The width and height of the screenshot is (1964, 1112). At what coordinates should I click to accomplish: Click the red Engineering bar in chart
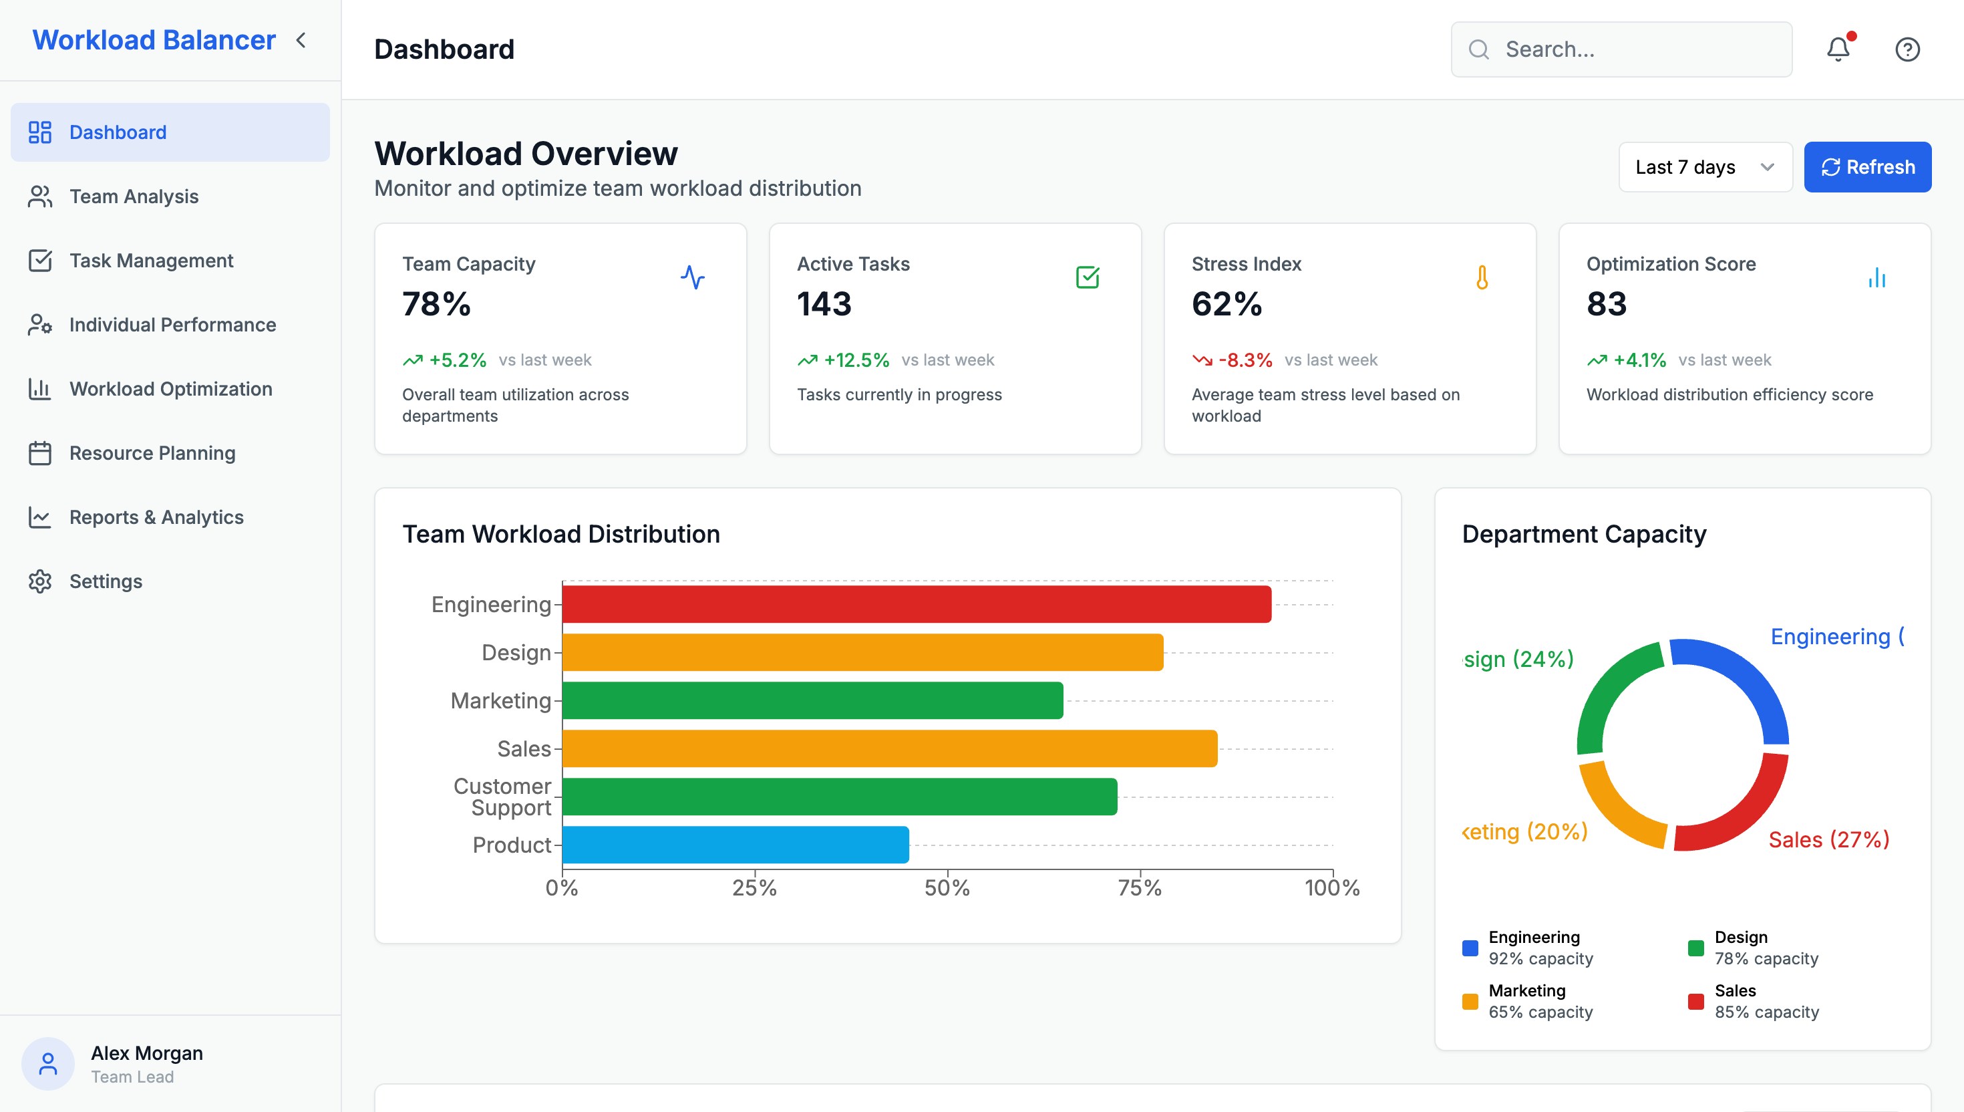point(916,604)
